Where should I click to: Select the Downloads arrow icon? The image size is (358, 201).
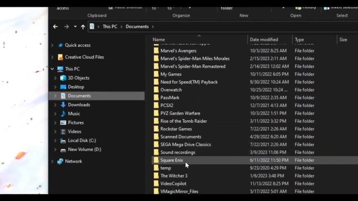click(63, 104)
